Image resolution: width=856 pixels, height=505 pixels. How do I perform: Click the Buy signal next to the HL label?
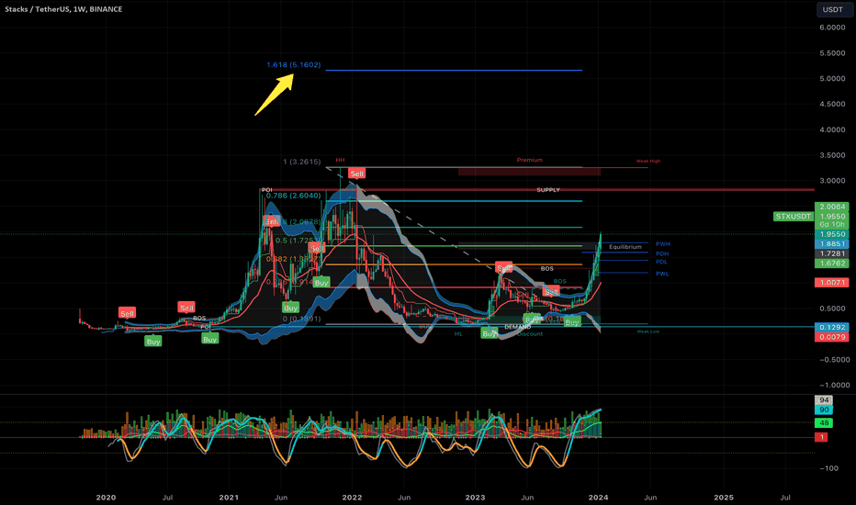click(x=490, y=333)
